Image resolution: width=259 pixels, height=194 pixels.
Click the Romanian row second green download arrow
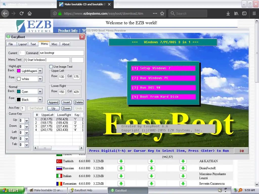152,183
